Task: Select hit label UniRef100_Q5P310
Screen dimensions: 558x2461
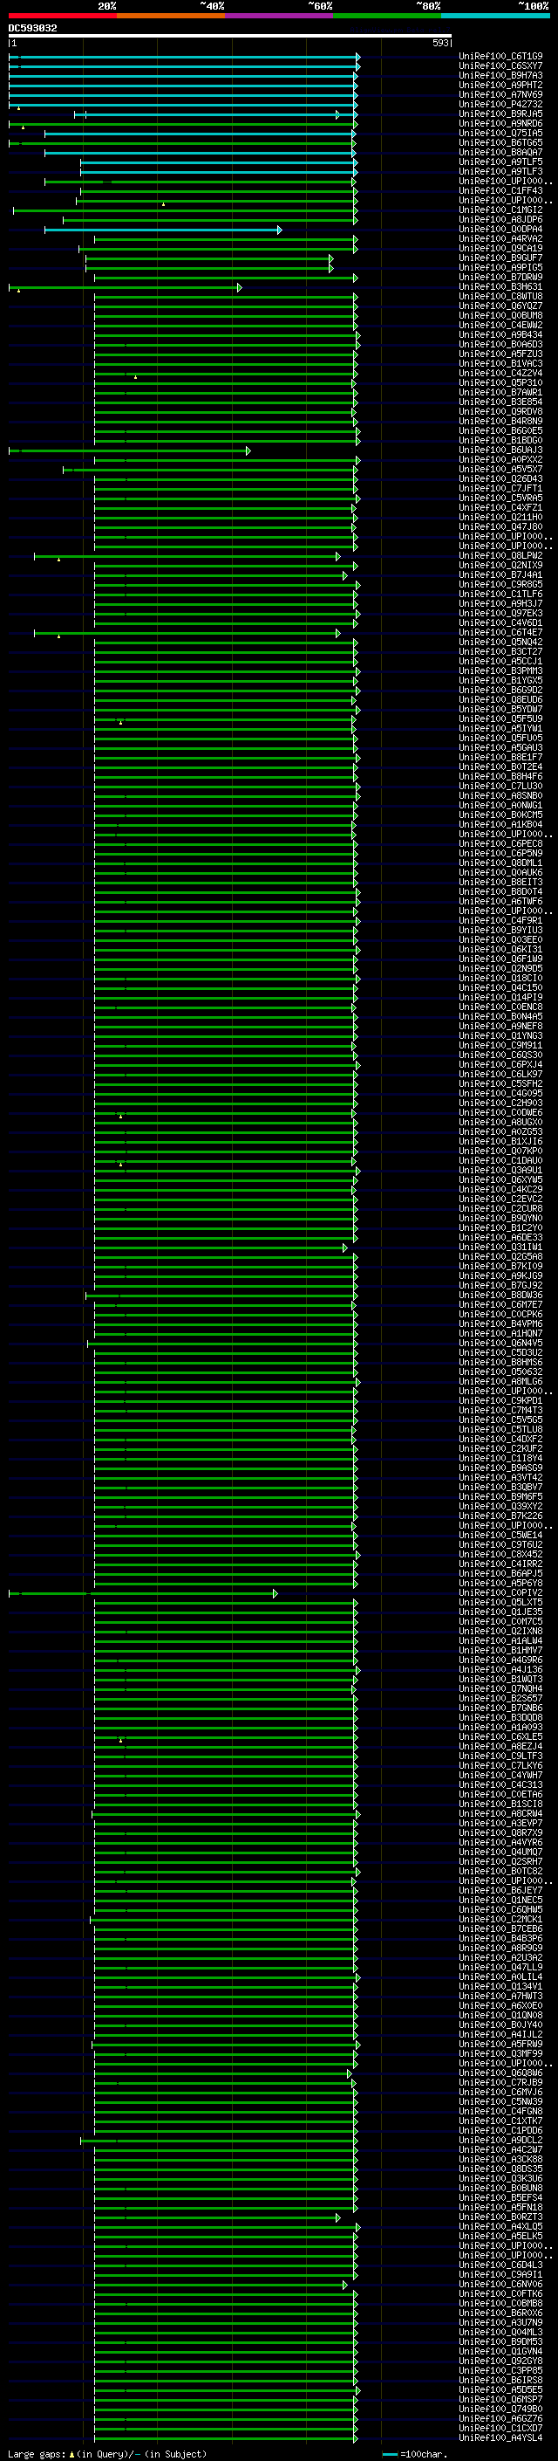Action: click(x=500, y=383)
